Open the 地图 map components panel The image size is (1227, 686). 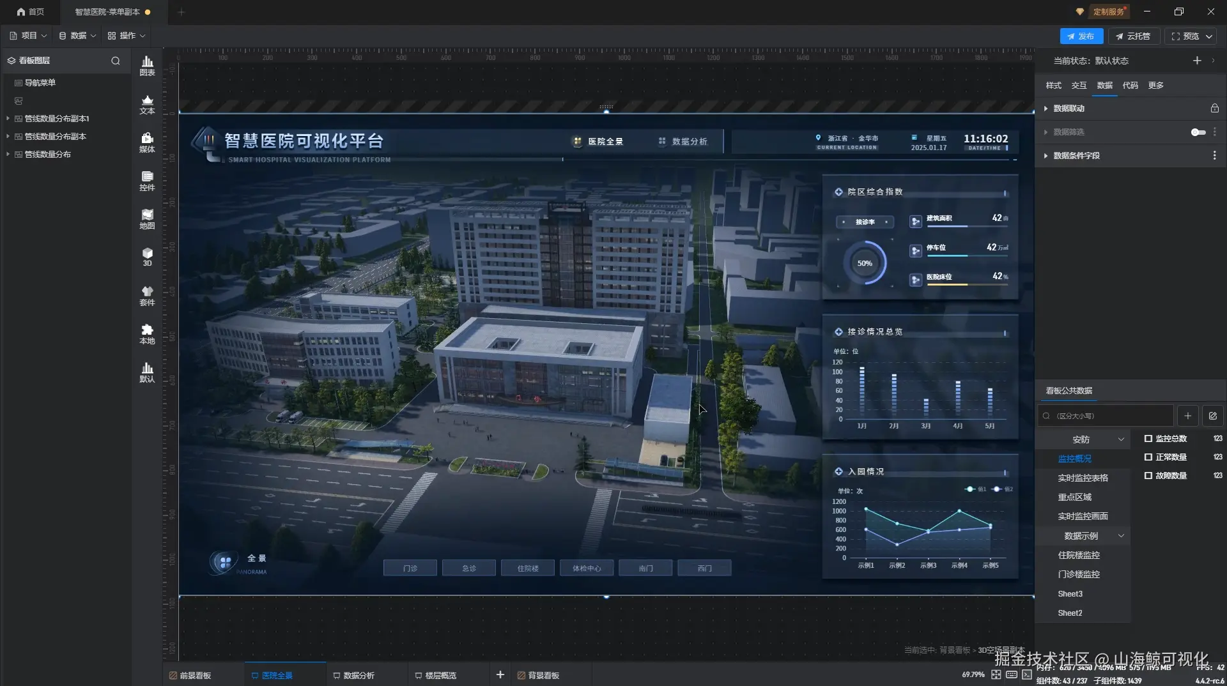point(147,220)
